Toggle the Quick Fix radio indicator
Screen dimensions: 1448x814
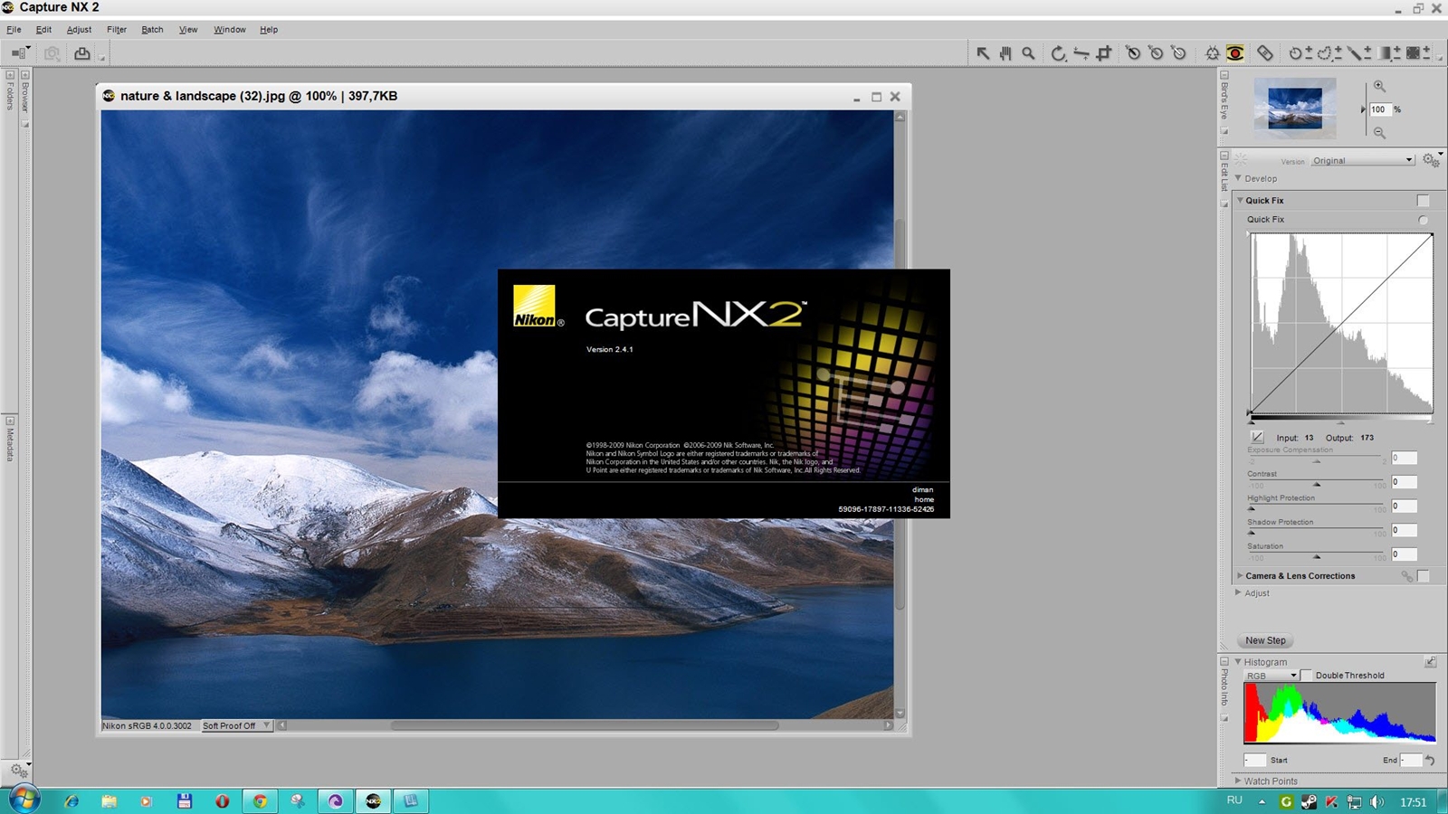(1423, 220)
